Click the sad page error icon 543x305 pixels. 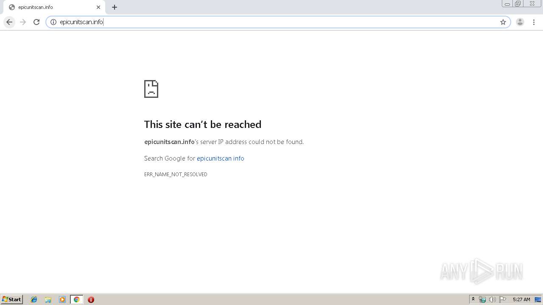[x=151, y=89]
